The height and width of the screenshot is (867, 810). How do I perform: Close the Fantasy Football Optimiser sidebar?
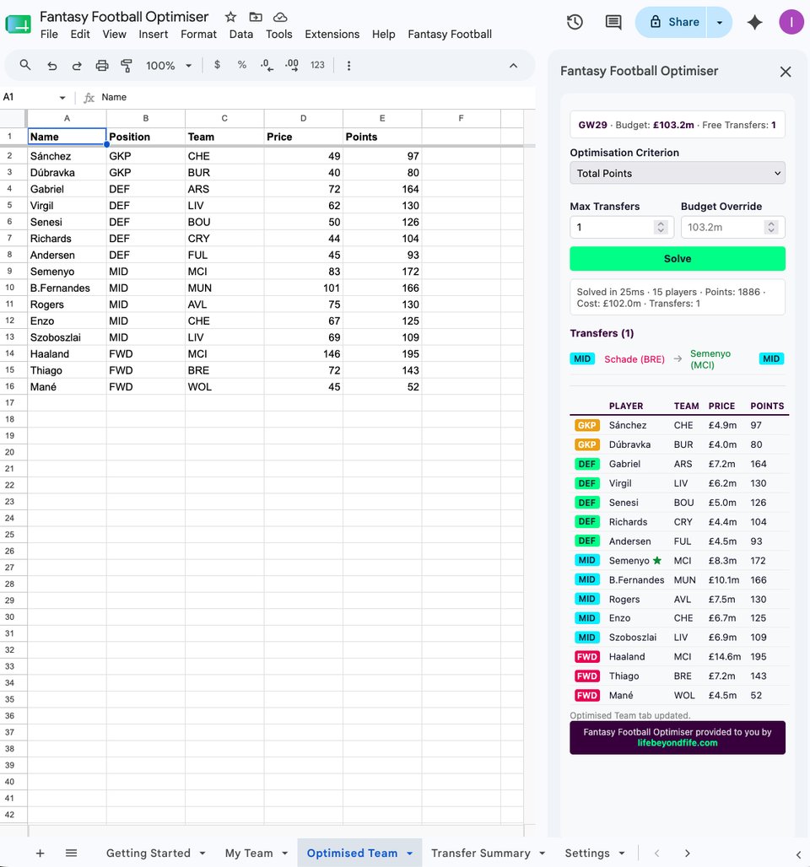[785, 72]
